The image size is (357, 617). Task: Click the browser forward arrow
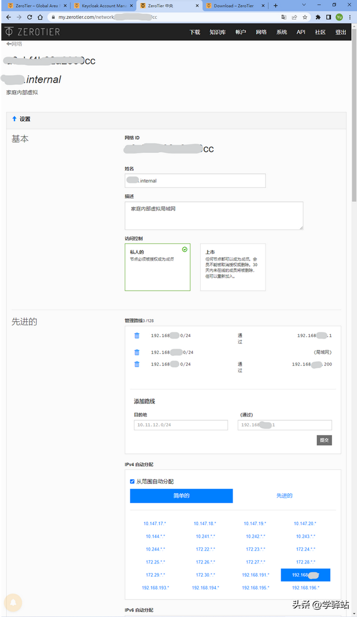click(x=19, y=17)
